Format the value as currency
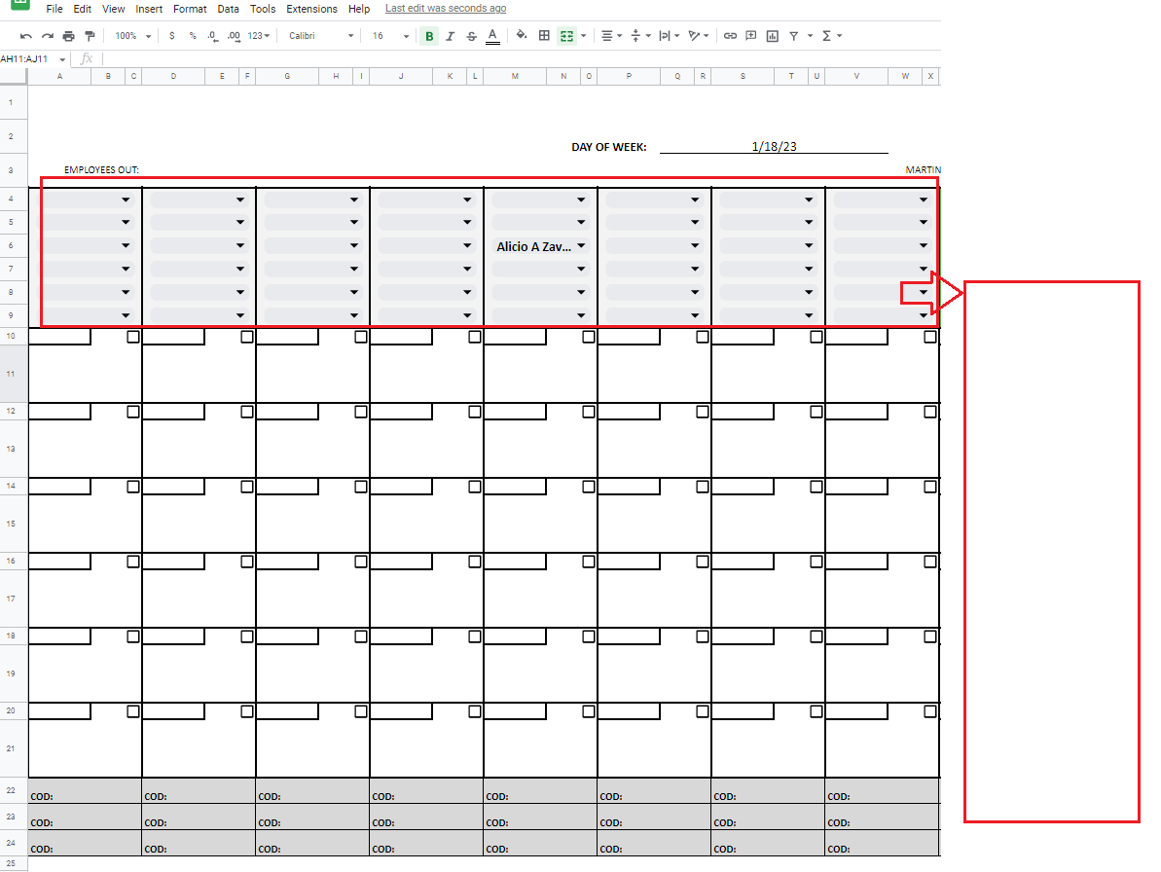This screenshot has width=1161, height=872. 171,35
